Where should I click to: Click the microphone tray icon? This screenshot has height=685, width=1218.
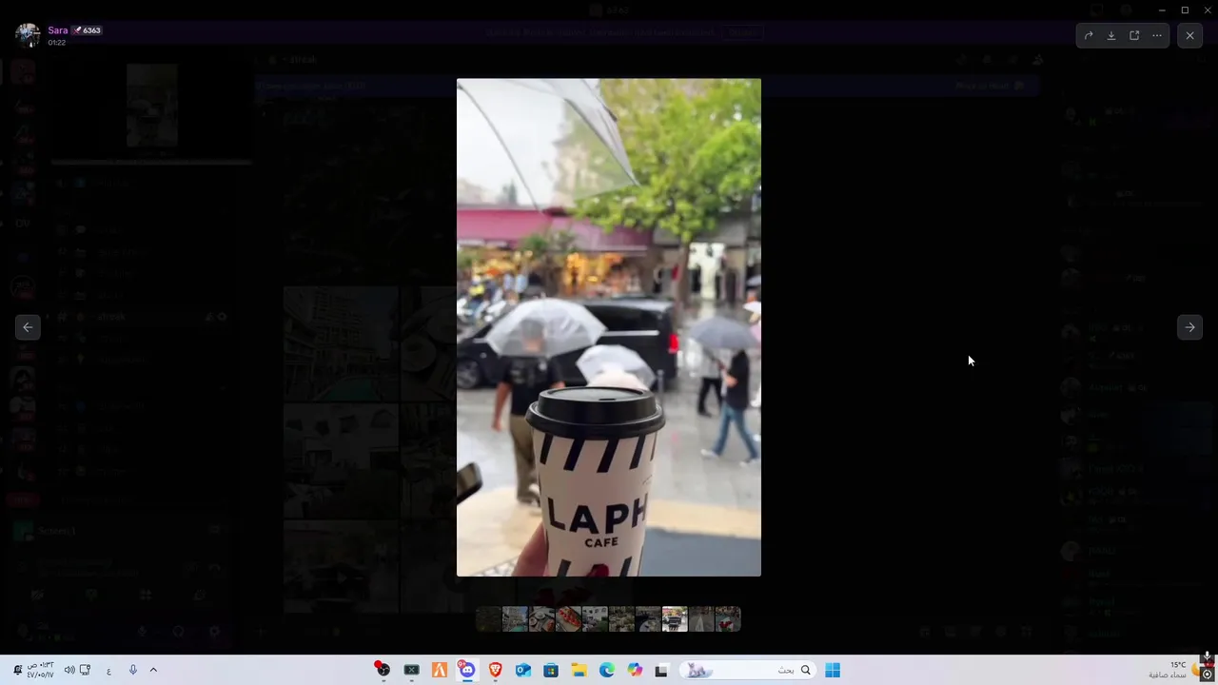coord(132,670)
